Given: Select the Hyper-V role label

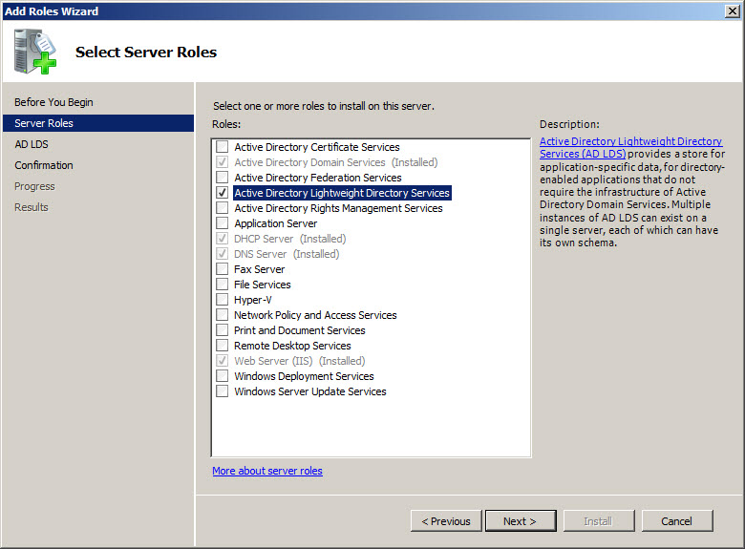Looking at the screenshot, I should (x=253, y=300).
